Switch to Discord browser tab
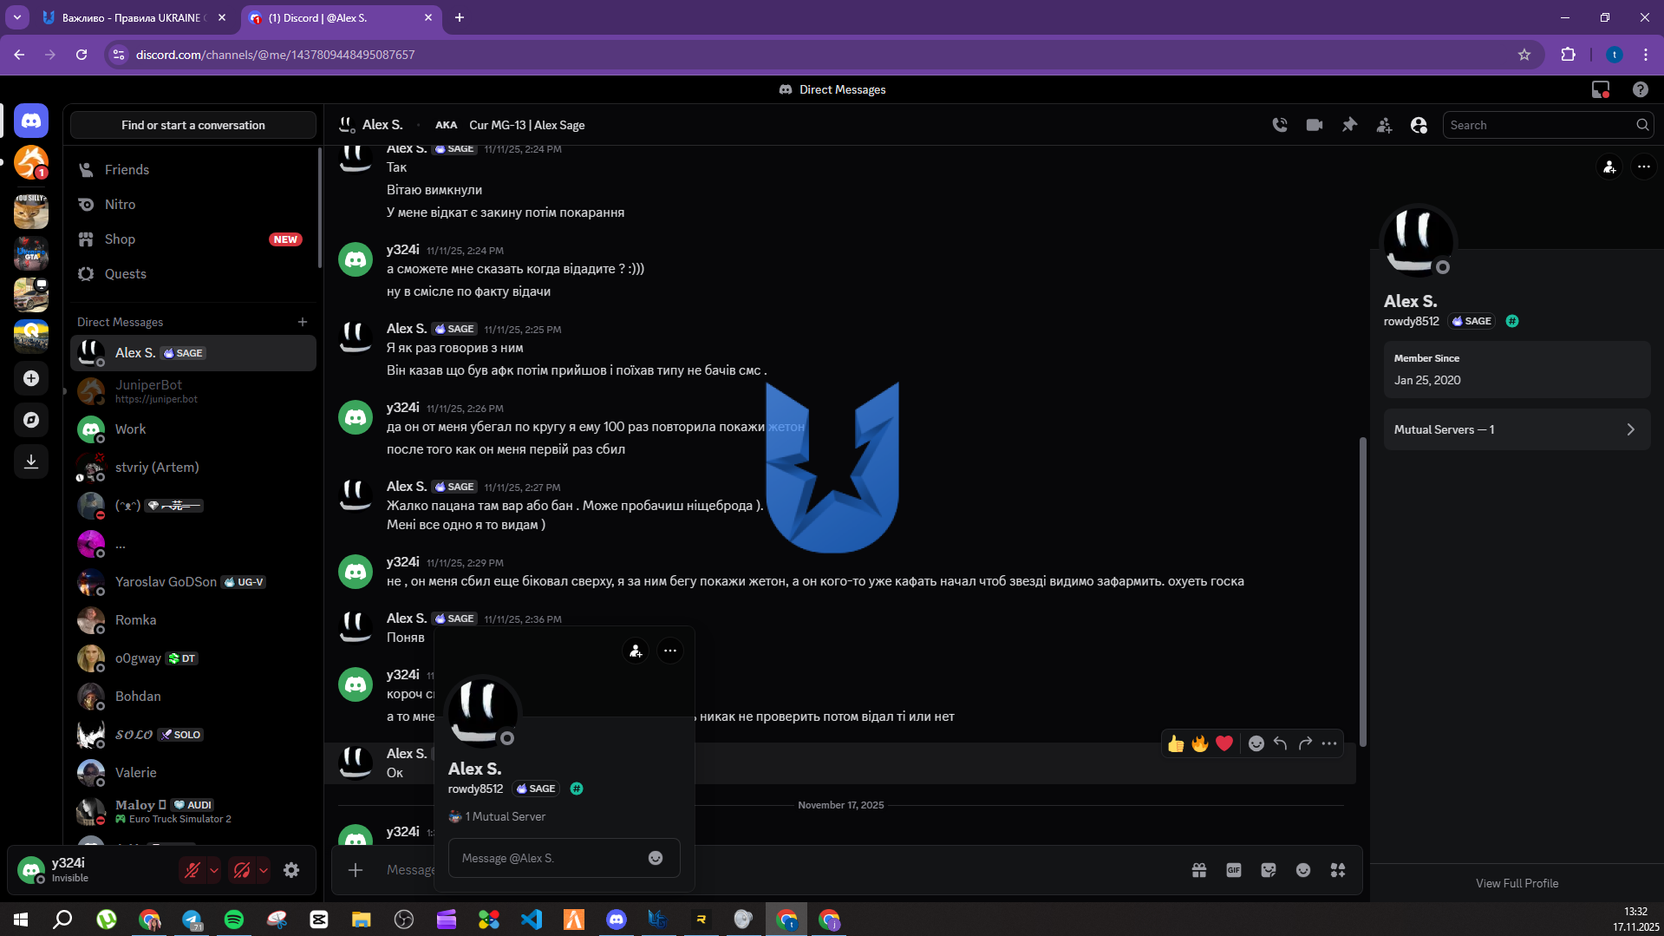Image resolution: width=1664 pixels, height=936 pixels. tap(340, 17)
